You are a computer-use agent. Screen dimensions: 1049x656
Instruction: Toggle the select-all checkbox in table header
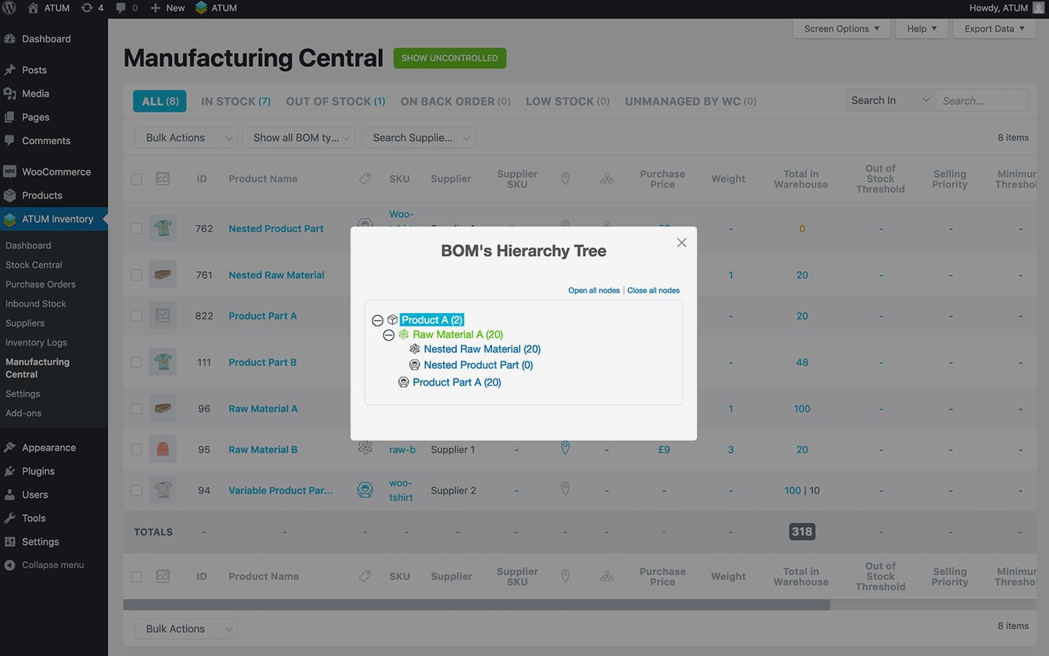click(x=137, y=179)
